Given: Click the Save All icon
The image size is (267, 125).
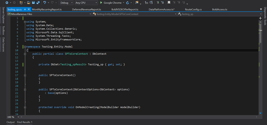Looking at the screenshot, I should click(x=38, y=3).
